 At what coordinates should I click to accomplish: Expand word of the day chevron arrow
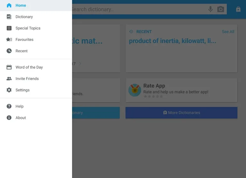80,64
